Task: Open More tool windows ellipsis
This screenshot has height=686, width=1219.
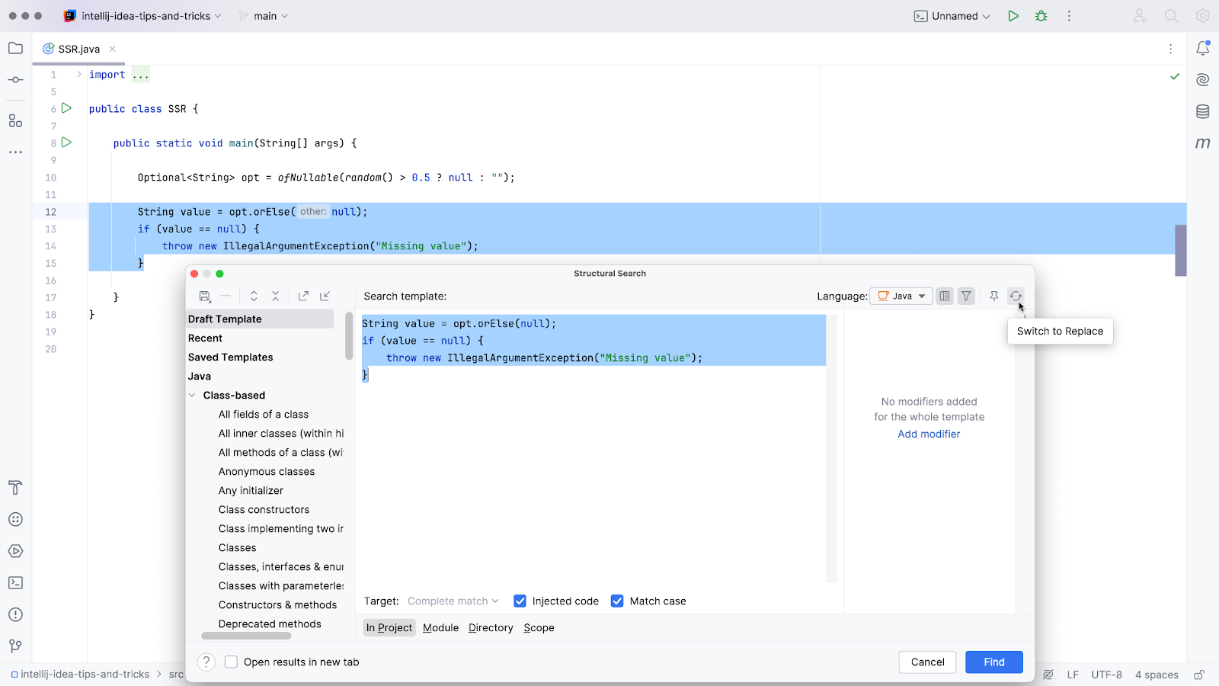Action: (15, 152)
